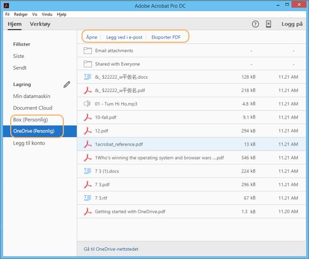Click the 546 kB size value
Viewport: 309px width, 259px height.
pos(248,158)
